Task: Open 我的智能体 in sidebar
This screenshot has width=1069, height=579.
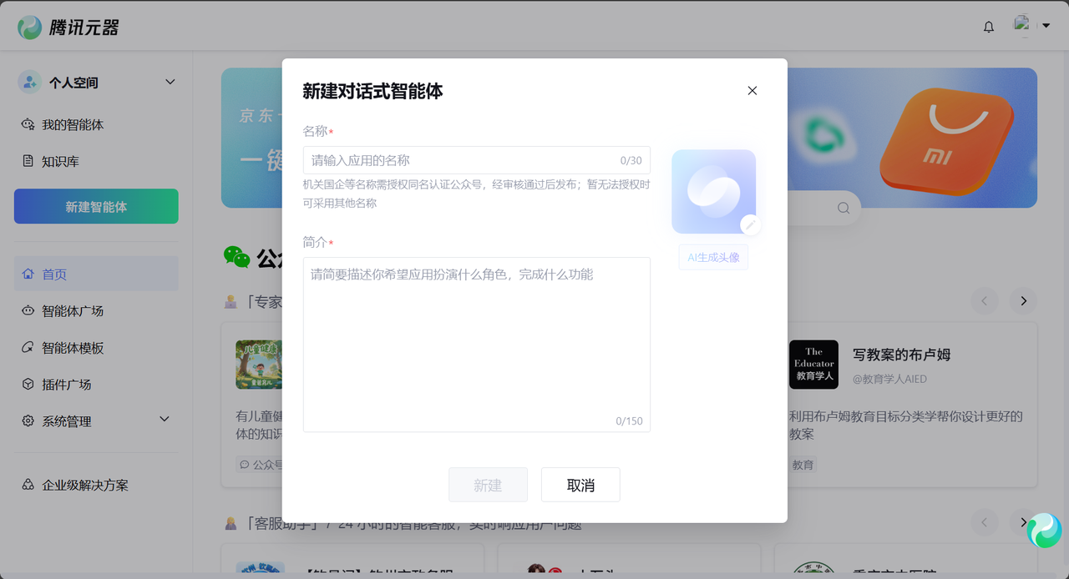Action: click(x=73, y=125)
